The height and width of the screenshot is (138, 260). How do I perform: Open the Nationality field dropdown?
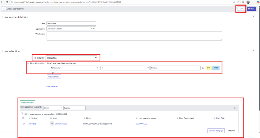(x=74, y=68)
